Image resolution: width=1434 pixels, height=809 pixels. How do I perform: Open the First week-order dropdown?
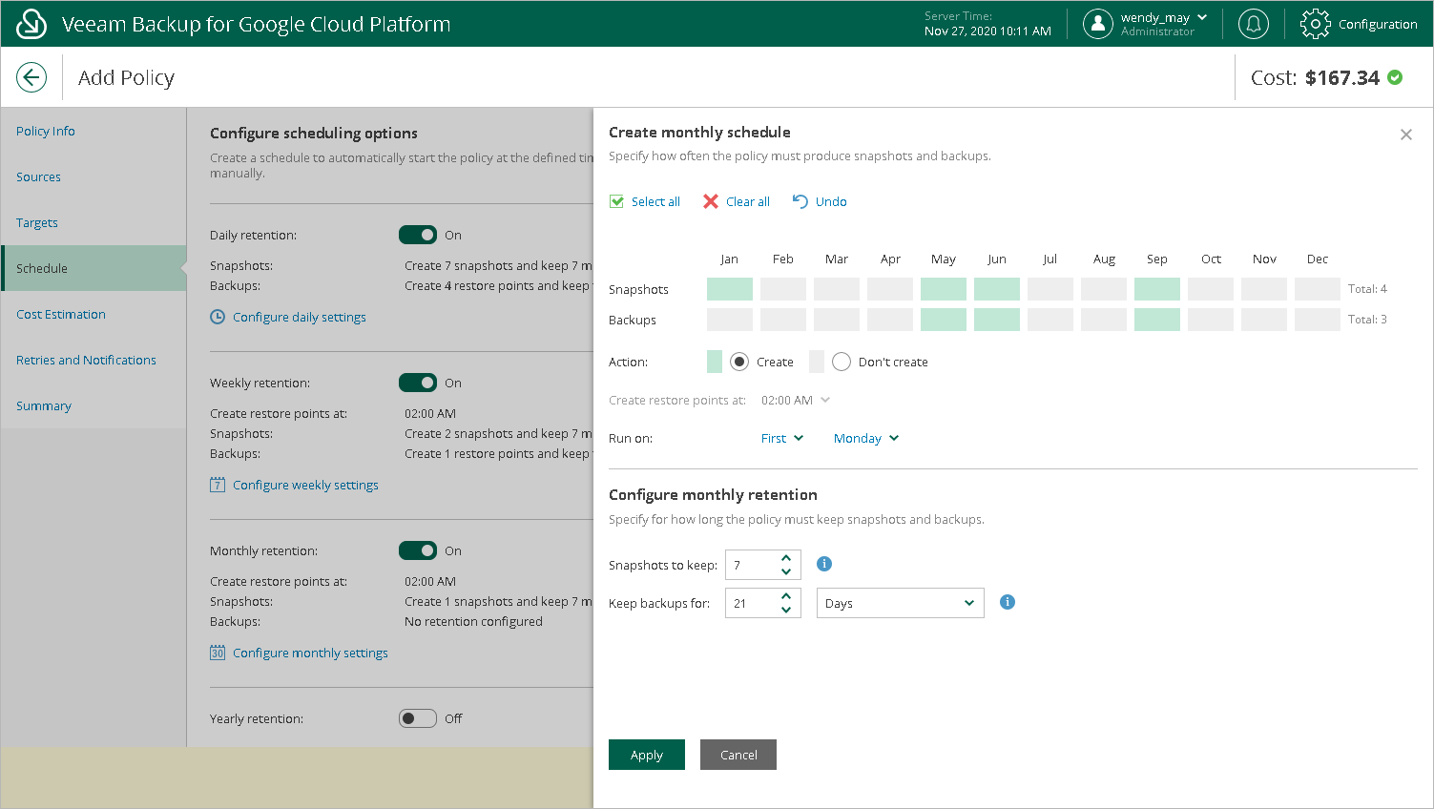click(x=782, y=438)
